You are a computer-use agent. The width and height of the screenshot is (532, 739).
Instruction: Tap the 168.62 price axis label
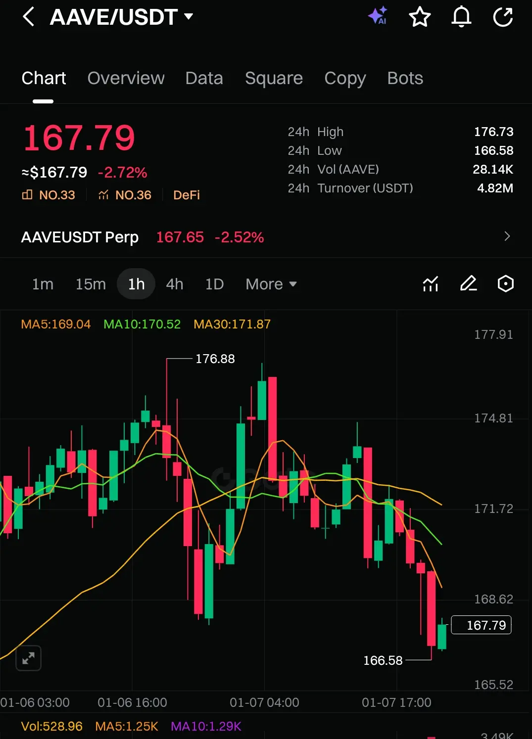pyautogui.click(x=493, y=599)
